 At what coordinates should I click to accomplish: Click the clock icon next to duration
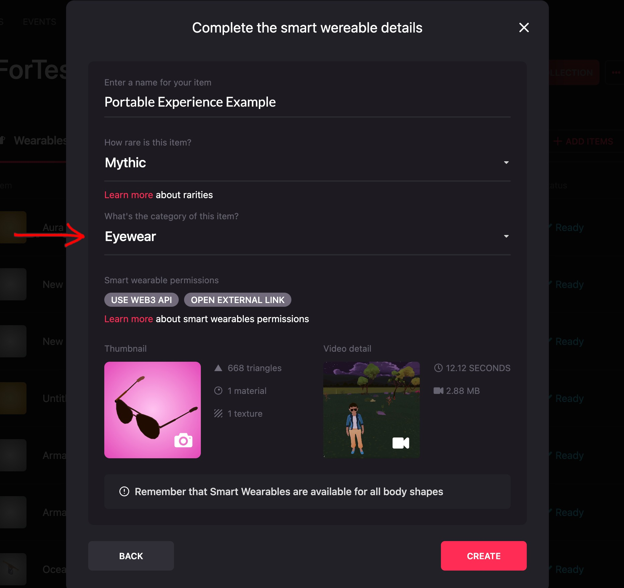point(438,368)
